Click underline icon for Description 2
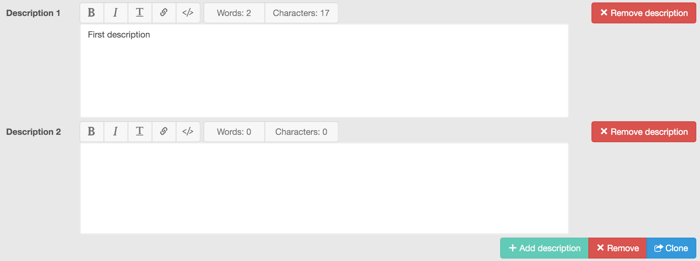 coord(140,132)
